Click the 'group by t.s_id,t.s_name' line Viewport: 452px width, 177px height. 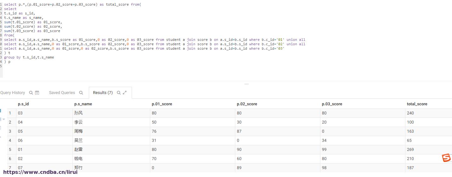(29, 58)
